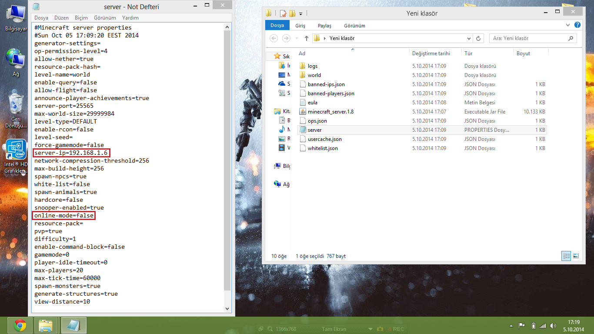Open the volume control in system tray
Screen dimensions: 594x334
(x=553, y=326)
